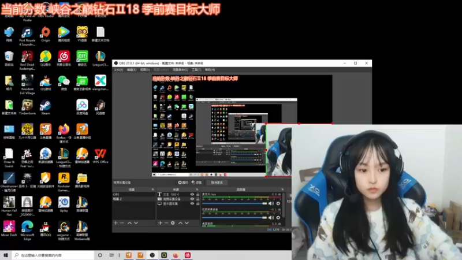
Task: Open the Sources panel pop-out button in header
Action: [197, 190]
